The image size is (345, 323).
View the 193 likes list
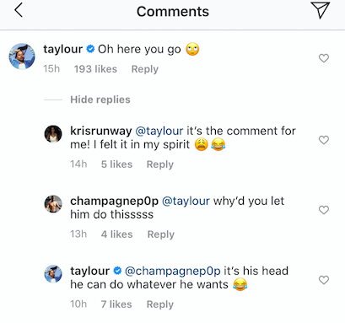[95, 69]
